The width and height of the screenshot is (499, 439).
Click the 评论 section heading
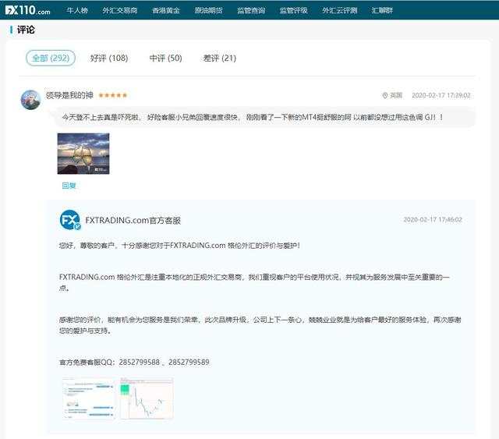click(x=26, y=30)
